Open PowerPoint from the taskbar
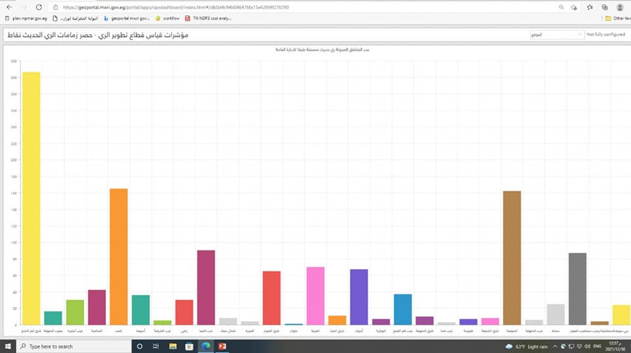Image resolution: width=631 pixels, height=353 pixels. click(x=223, y=346)
